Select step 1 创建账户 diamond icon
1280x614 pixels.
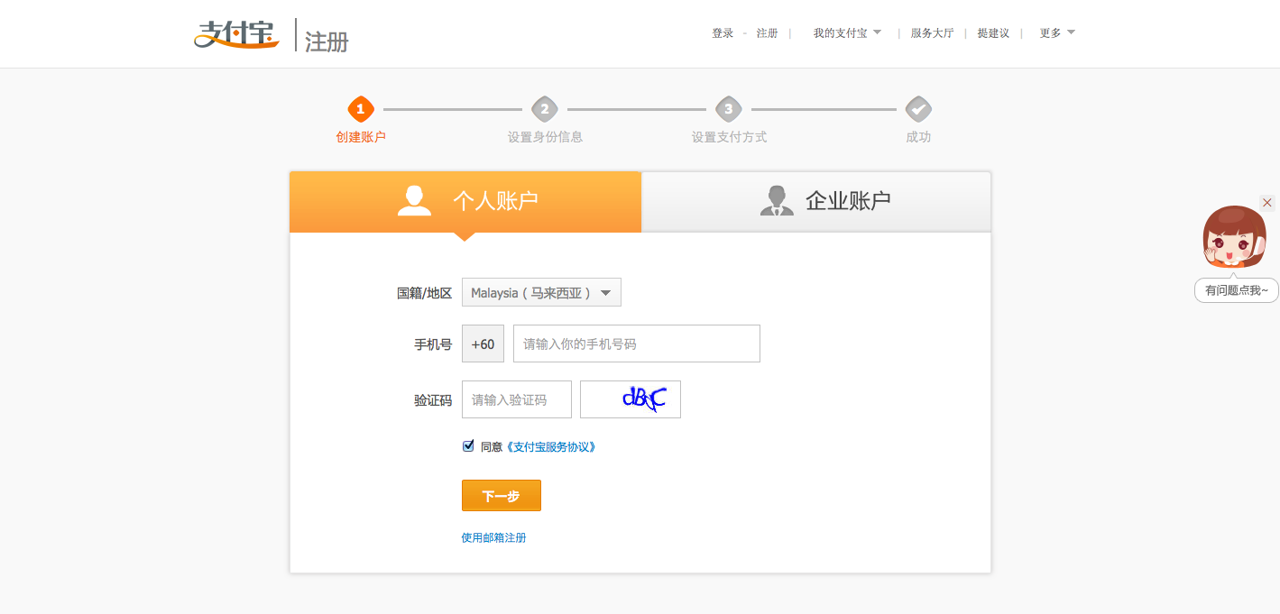click(361, 110)
